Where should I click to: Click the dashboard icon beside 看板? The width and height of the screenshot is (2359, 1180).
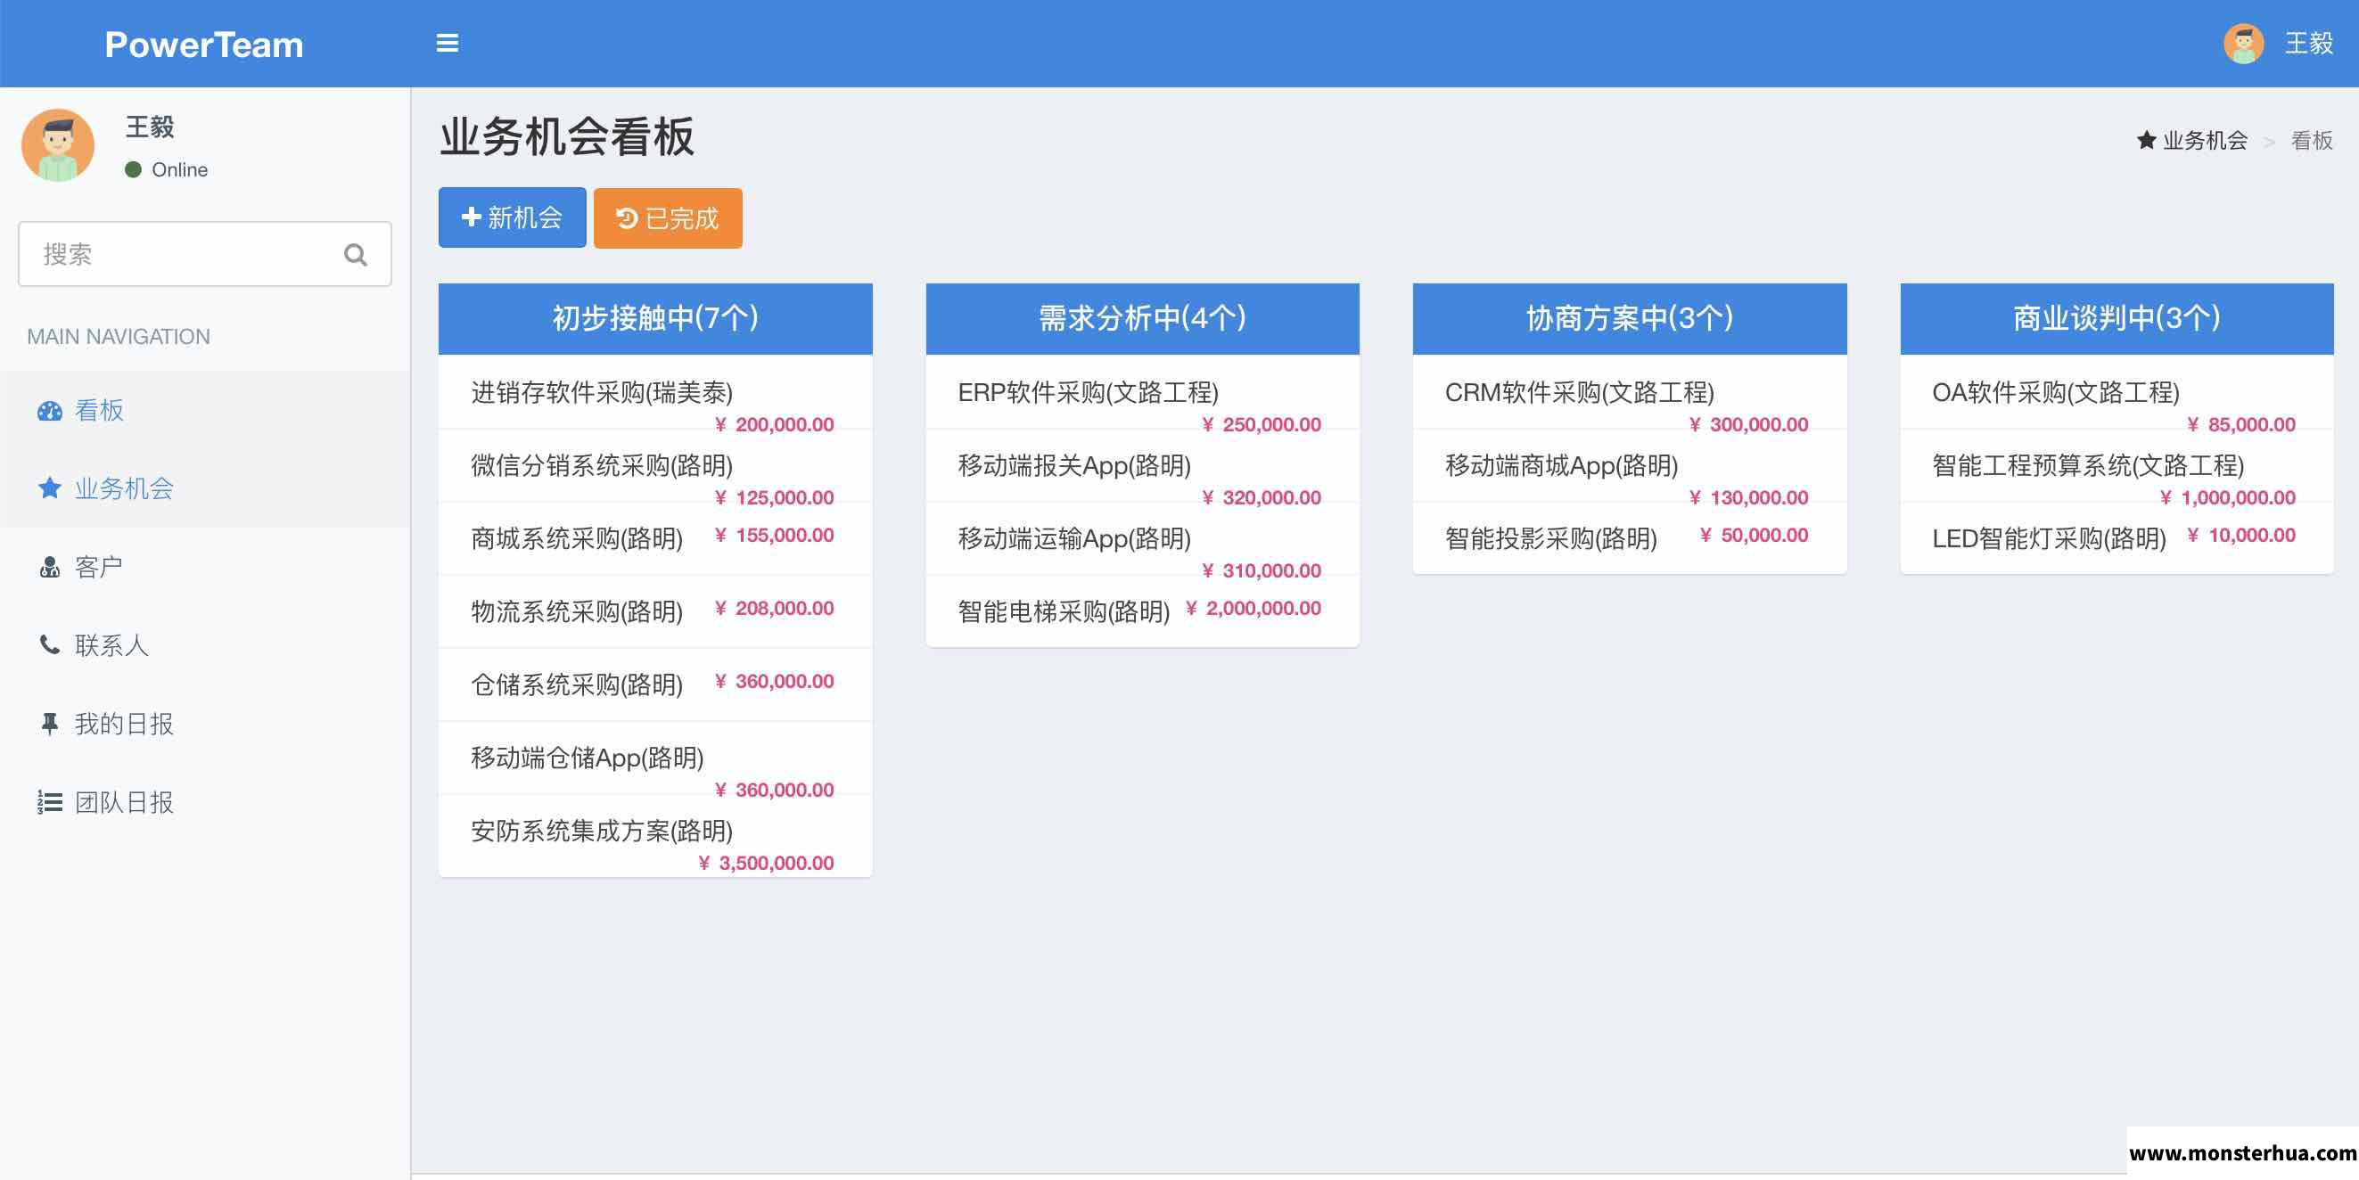click(x=49, y=411)
